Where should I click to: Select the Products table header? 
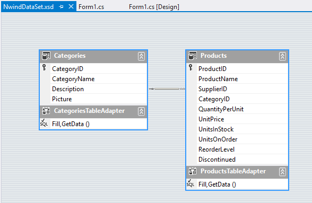(x=237, y=56)
